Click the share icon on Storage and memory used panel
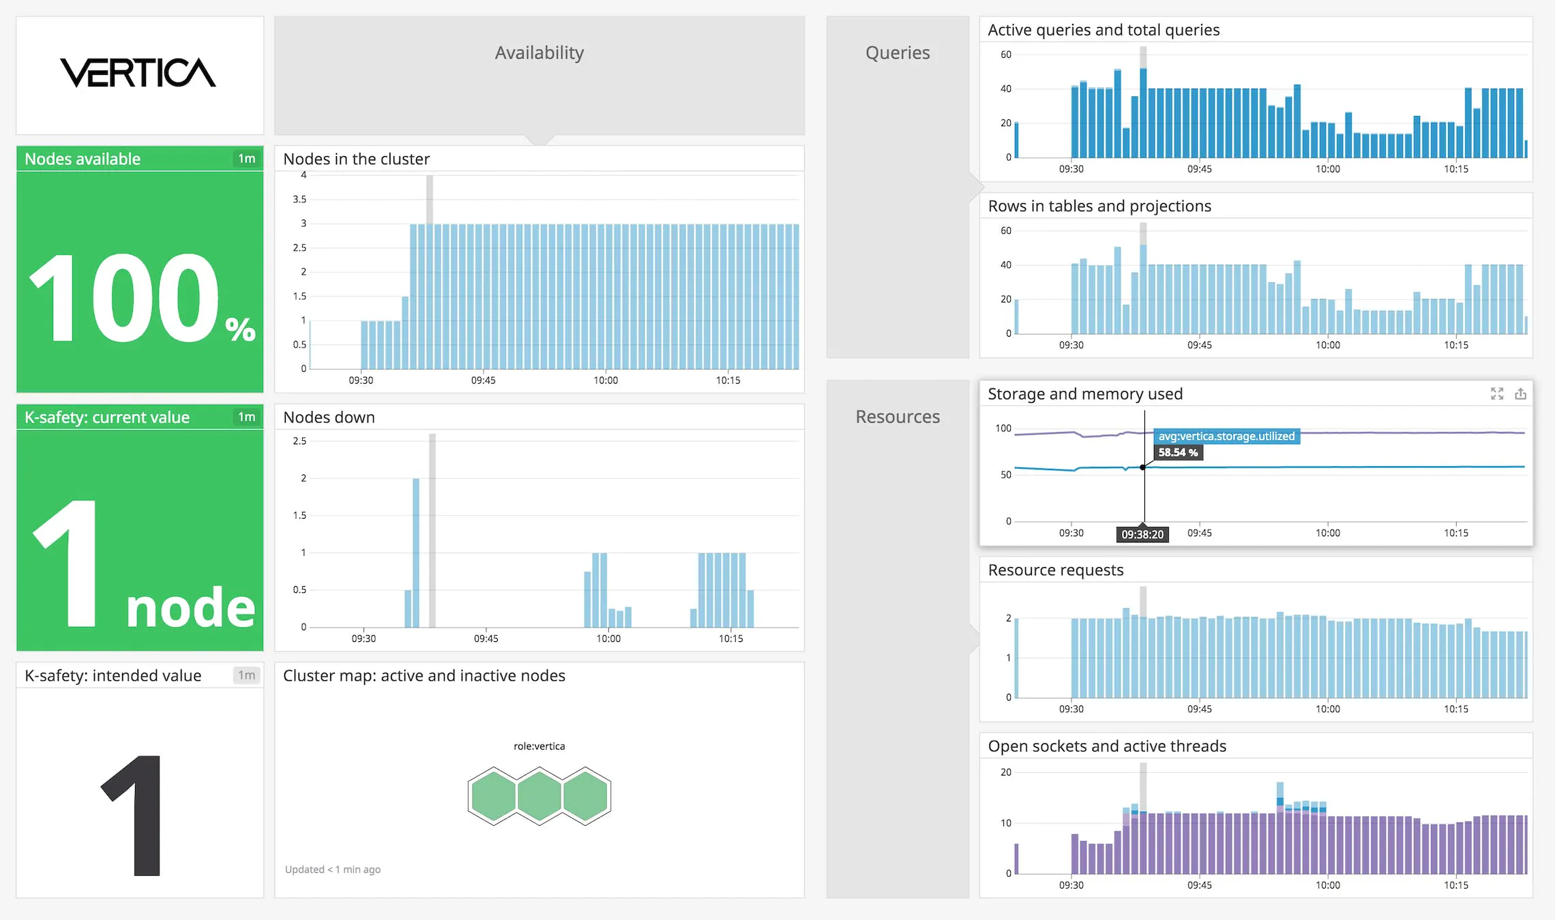This screenshot has height=920, width=1555. tap(1520, 394)
